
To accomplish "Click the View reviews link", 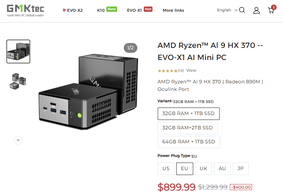I will point(191,71).
